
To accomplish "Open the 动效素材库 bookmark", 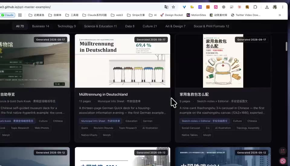I will pos(218,15).
